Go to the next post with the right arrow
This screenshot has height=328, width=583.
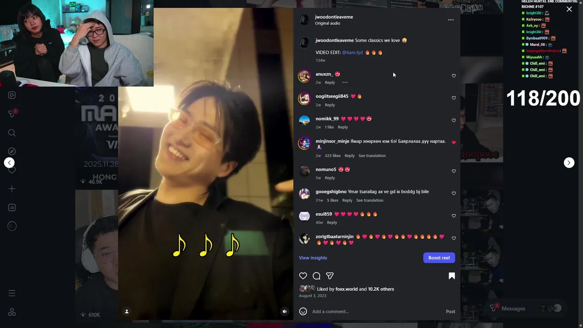[x=569, y=163]
